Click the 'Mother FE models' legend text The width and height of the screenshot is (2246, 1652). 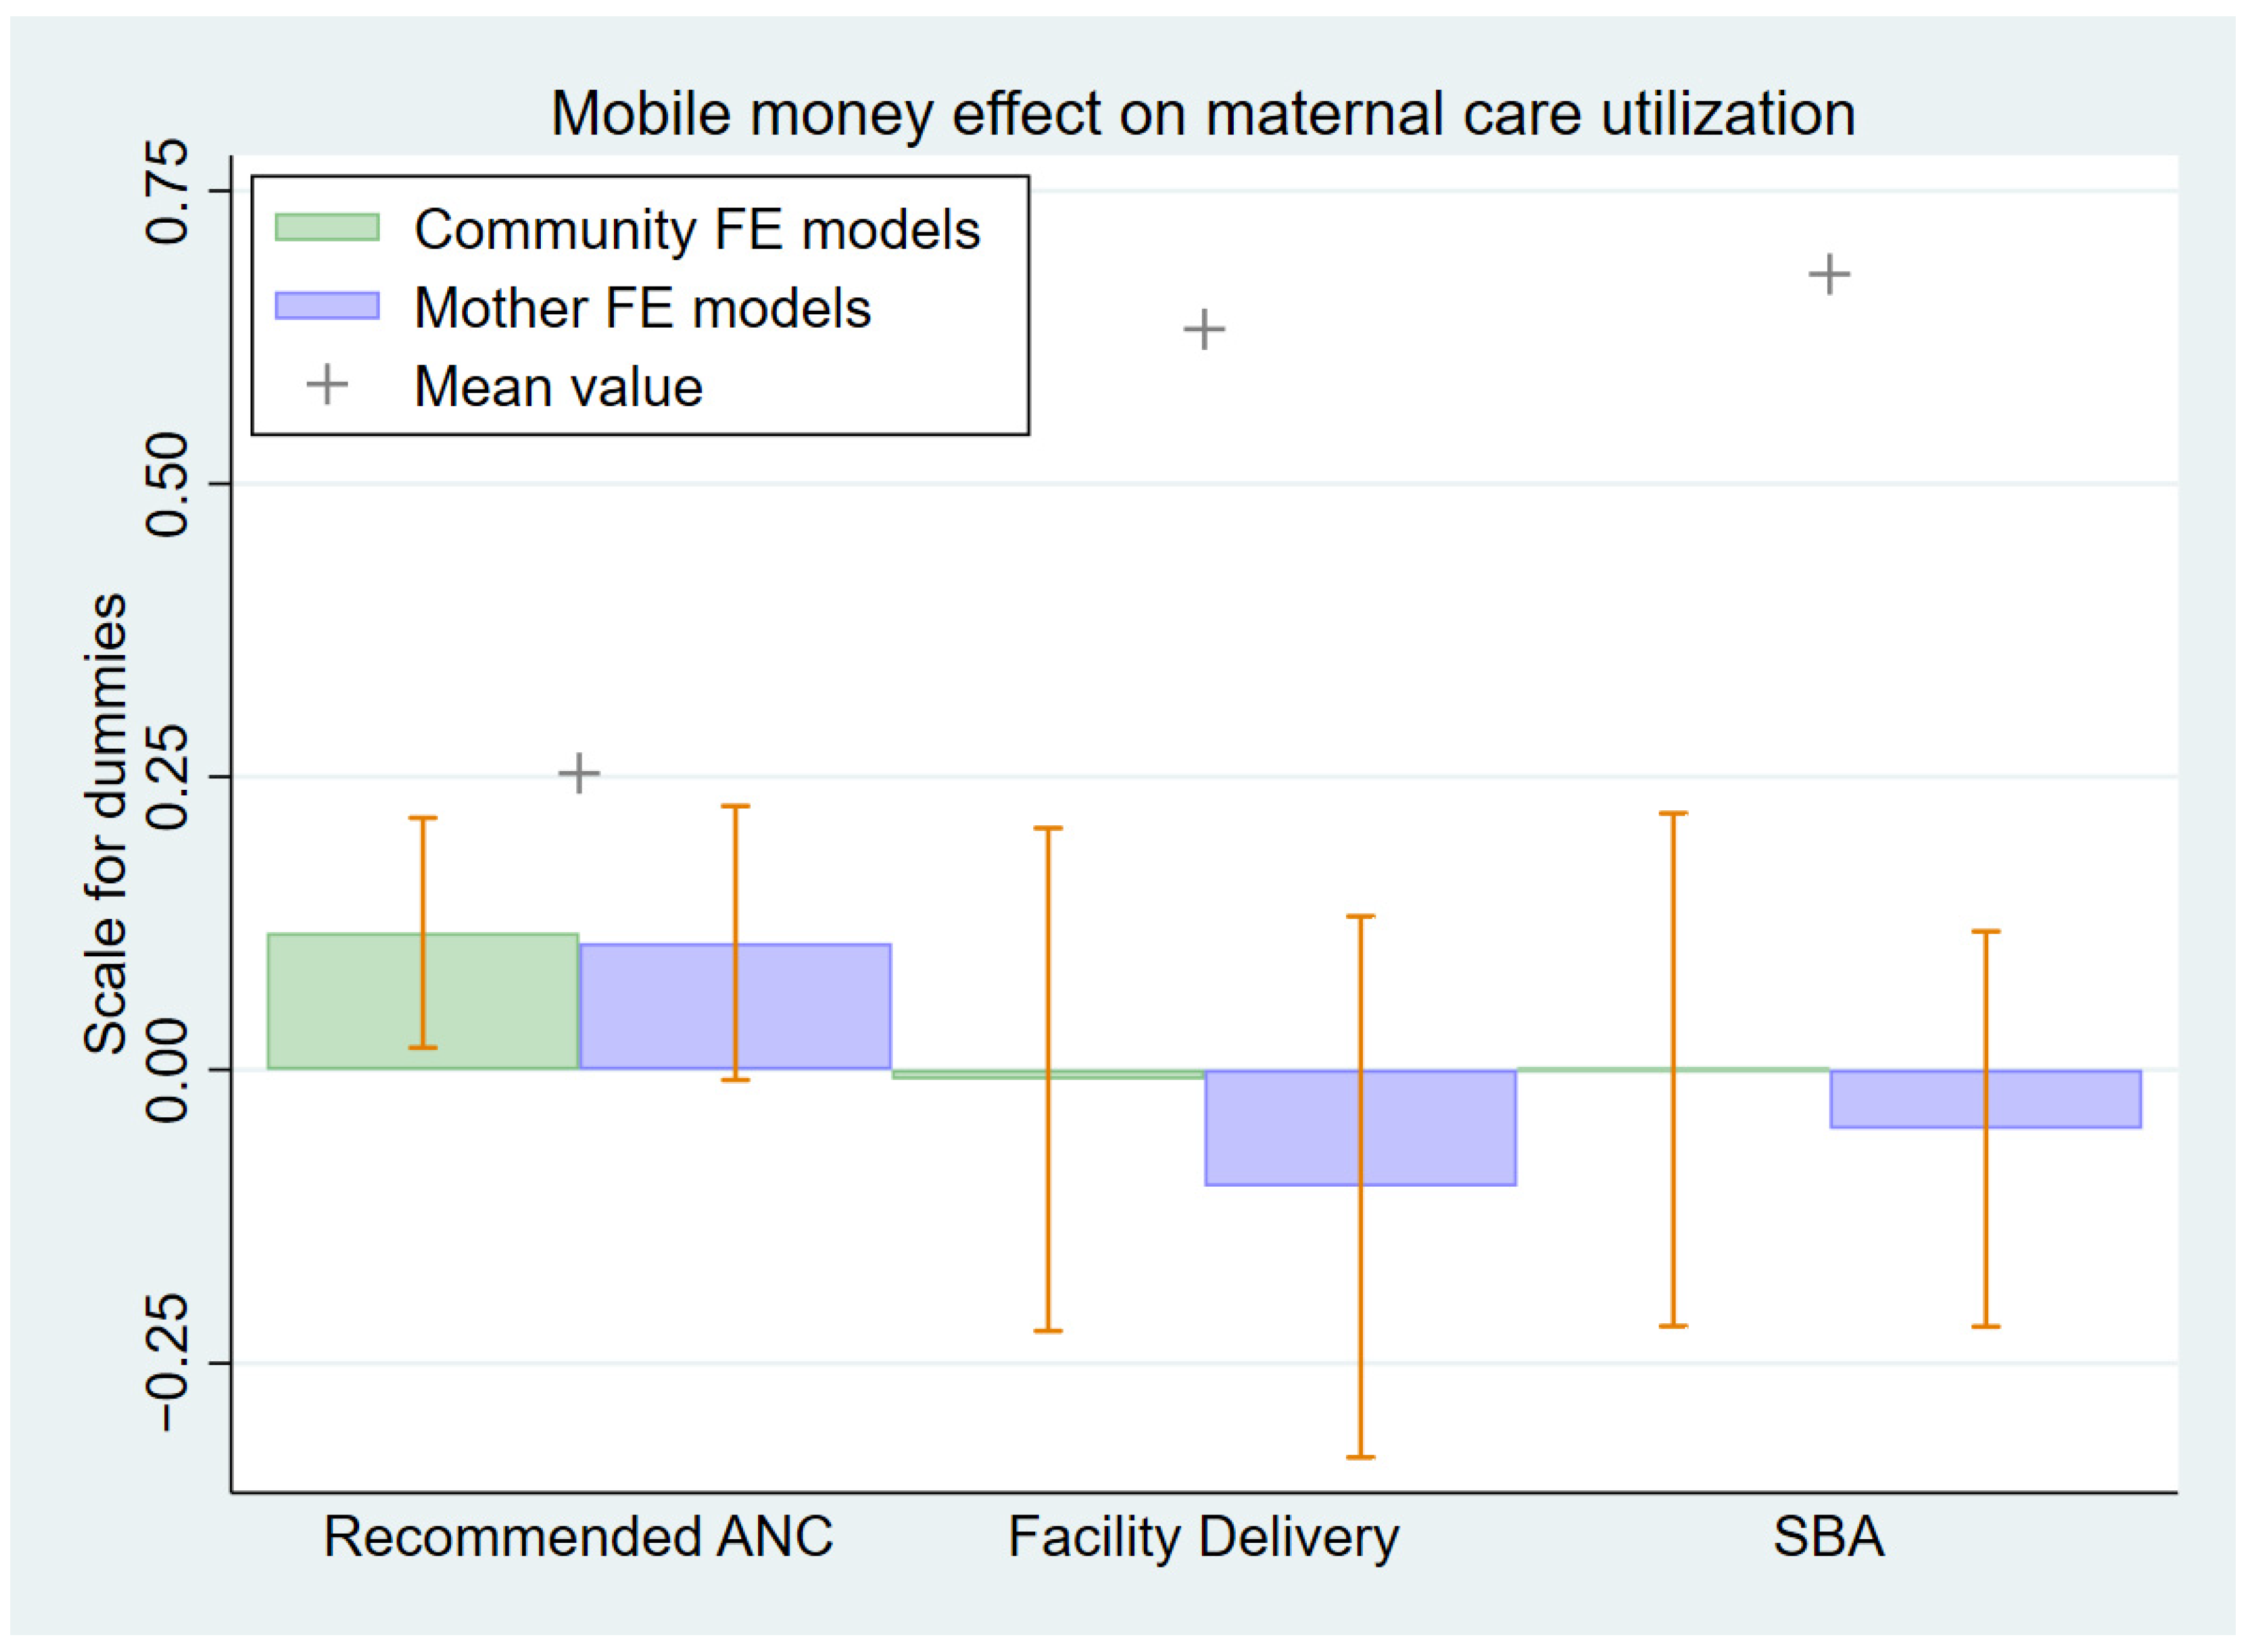[x=642, y=307]
